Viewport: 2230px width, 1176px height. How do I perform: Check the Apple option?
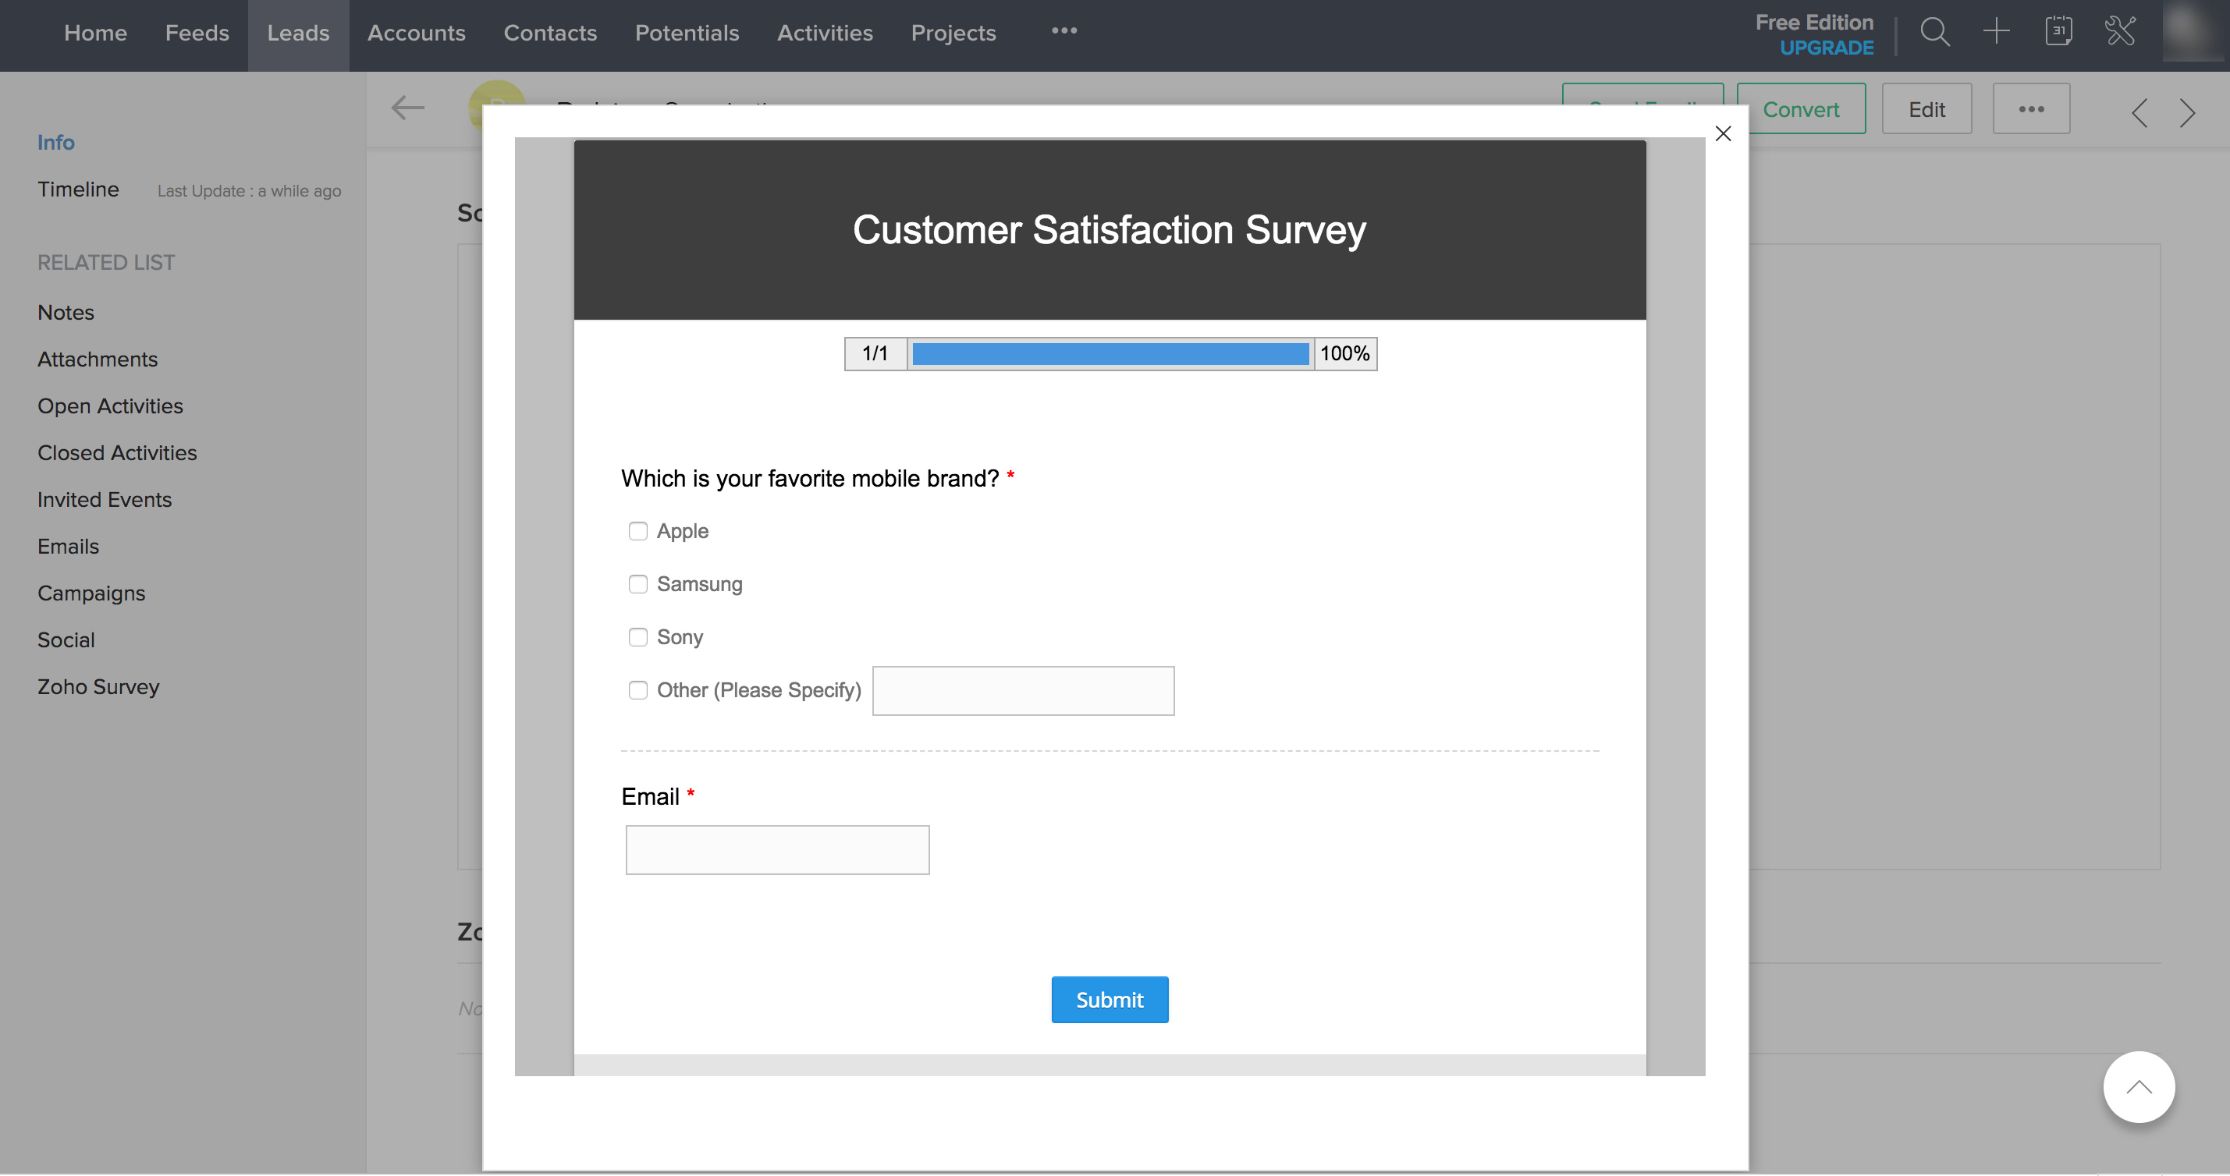(x=638, y=531)
